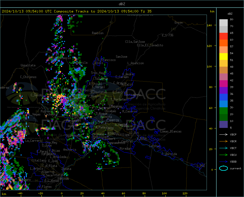Click the M_Caseros place label

pyautogui.click(x=130, y=111)
